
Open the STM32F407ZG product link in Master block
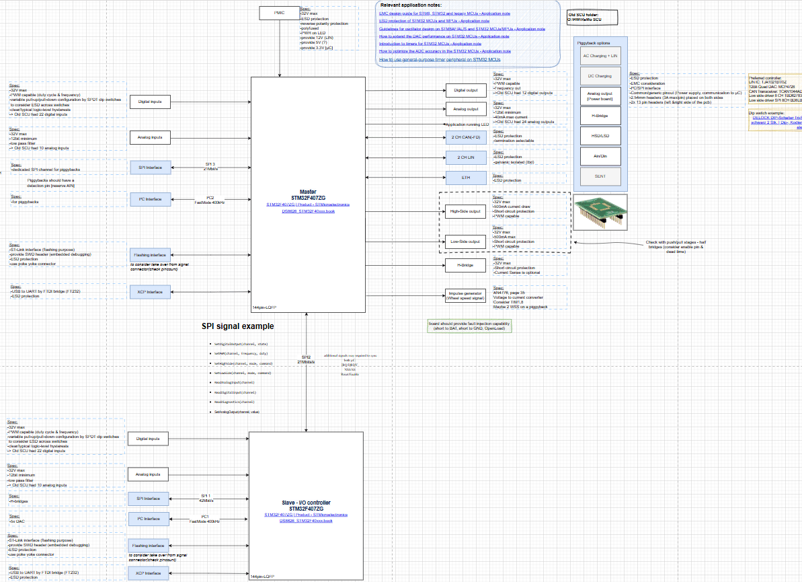(308, 205)
